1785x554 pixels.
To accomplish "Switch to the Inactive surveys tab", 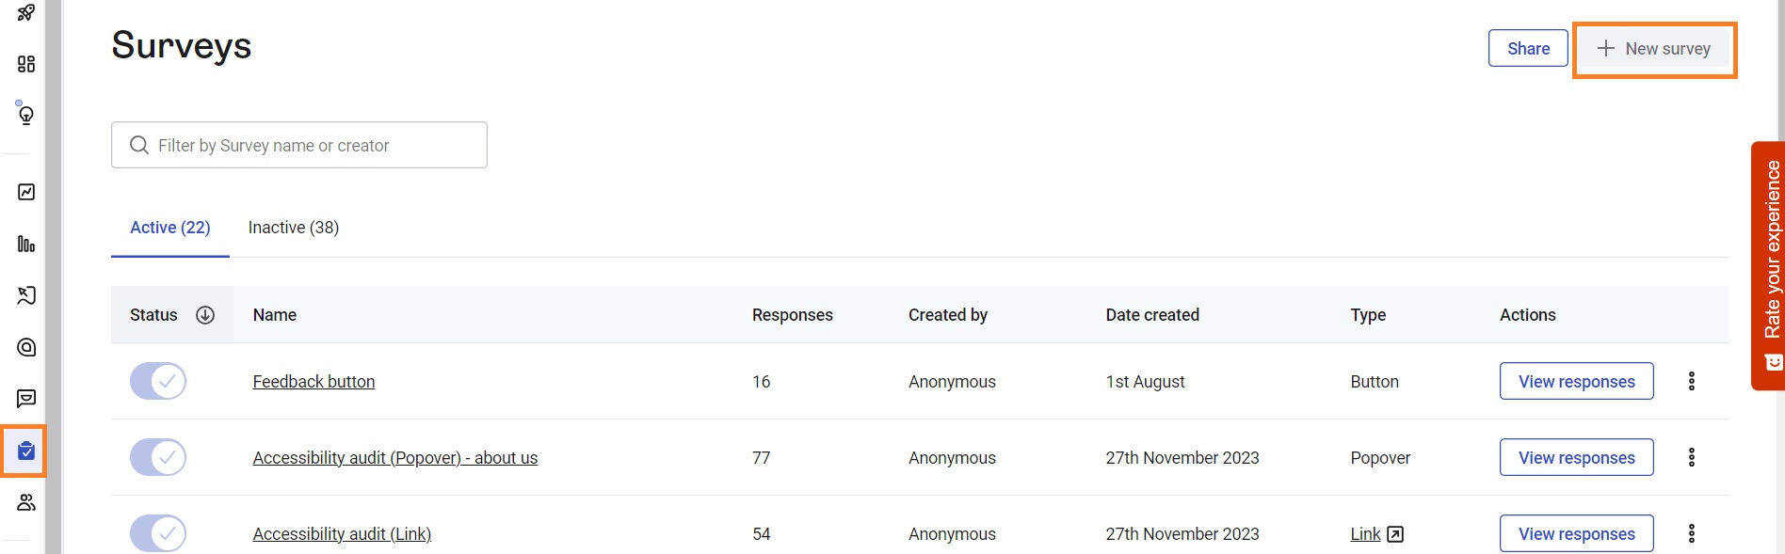I will 293,227.
